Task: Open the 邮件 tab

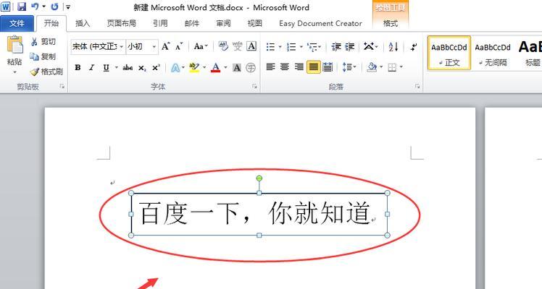Action: click(192, 23)
